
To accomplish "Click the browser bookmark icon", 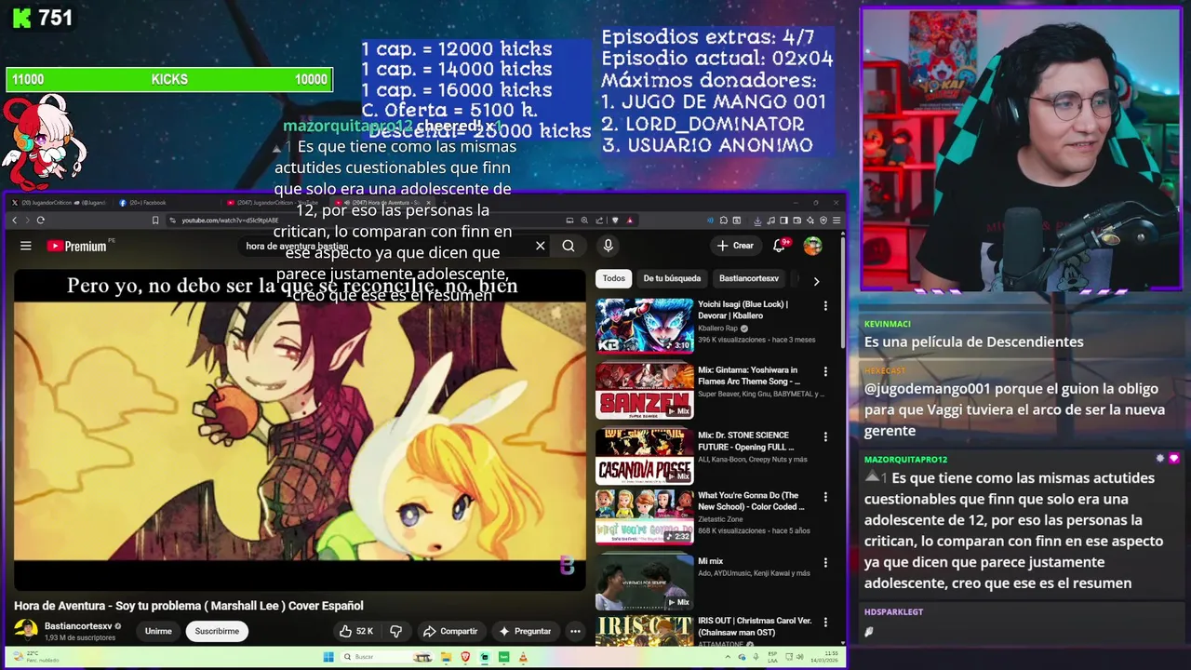I will pyautogui.click(x=155, y=221).
